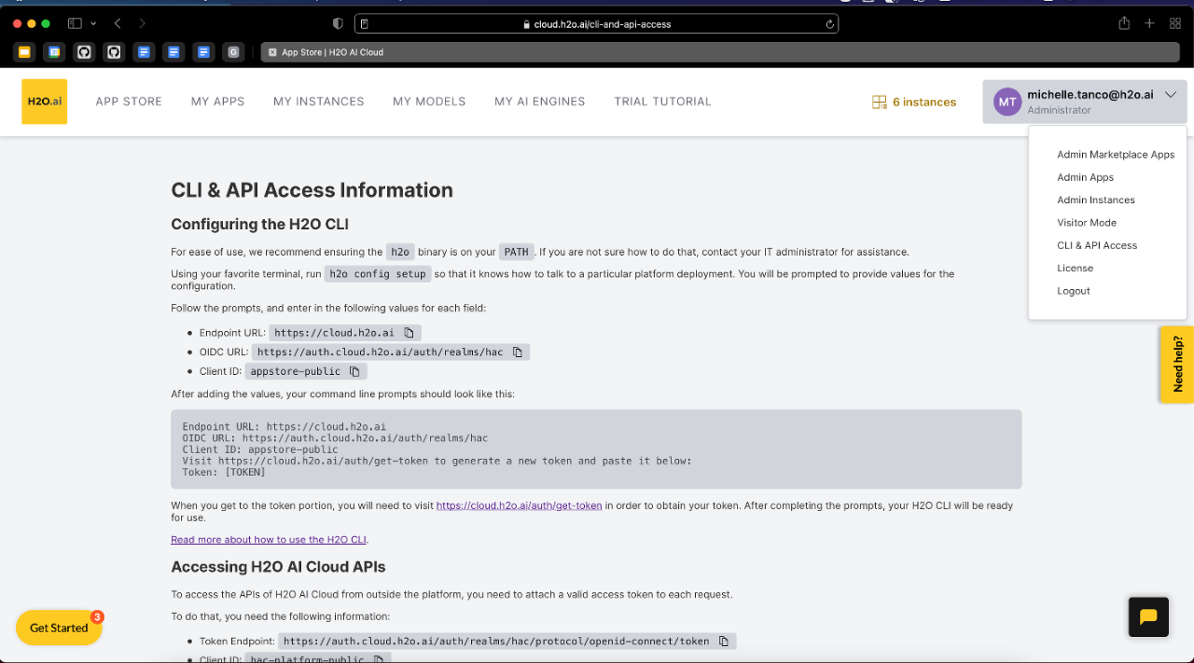Image resolution: width=1194 pixels, height=663 pixels.
Task: Click the privacy shield icon
Action: (338, 23)
